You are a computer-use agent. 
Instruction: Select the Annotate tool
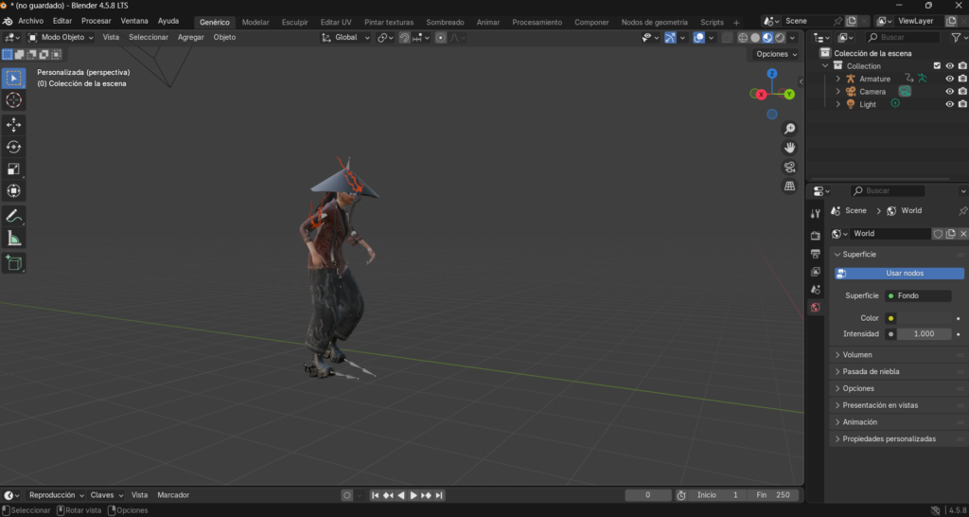tap(13, 217)
